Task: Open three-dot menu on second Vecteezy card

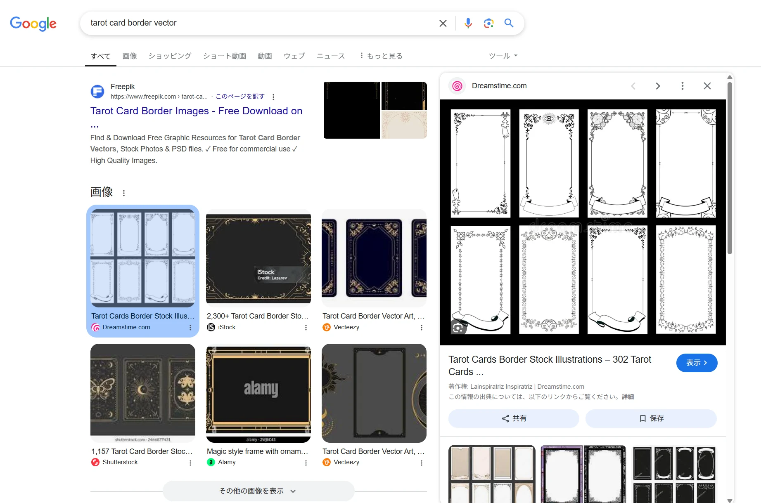Action: point(422,463)
